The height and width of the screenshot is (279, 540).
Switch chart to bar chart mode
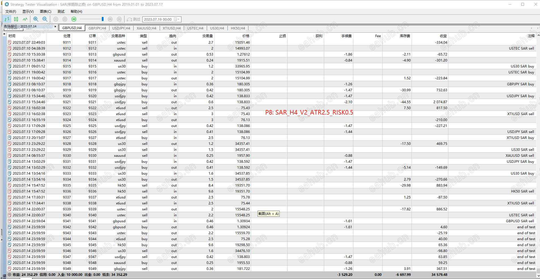click(x=7, y=19)
